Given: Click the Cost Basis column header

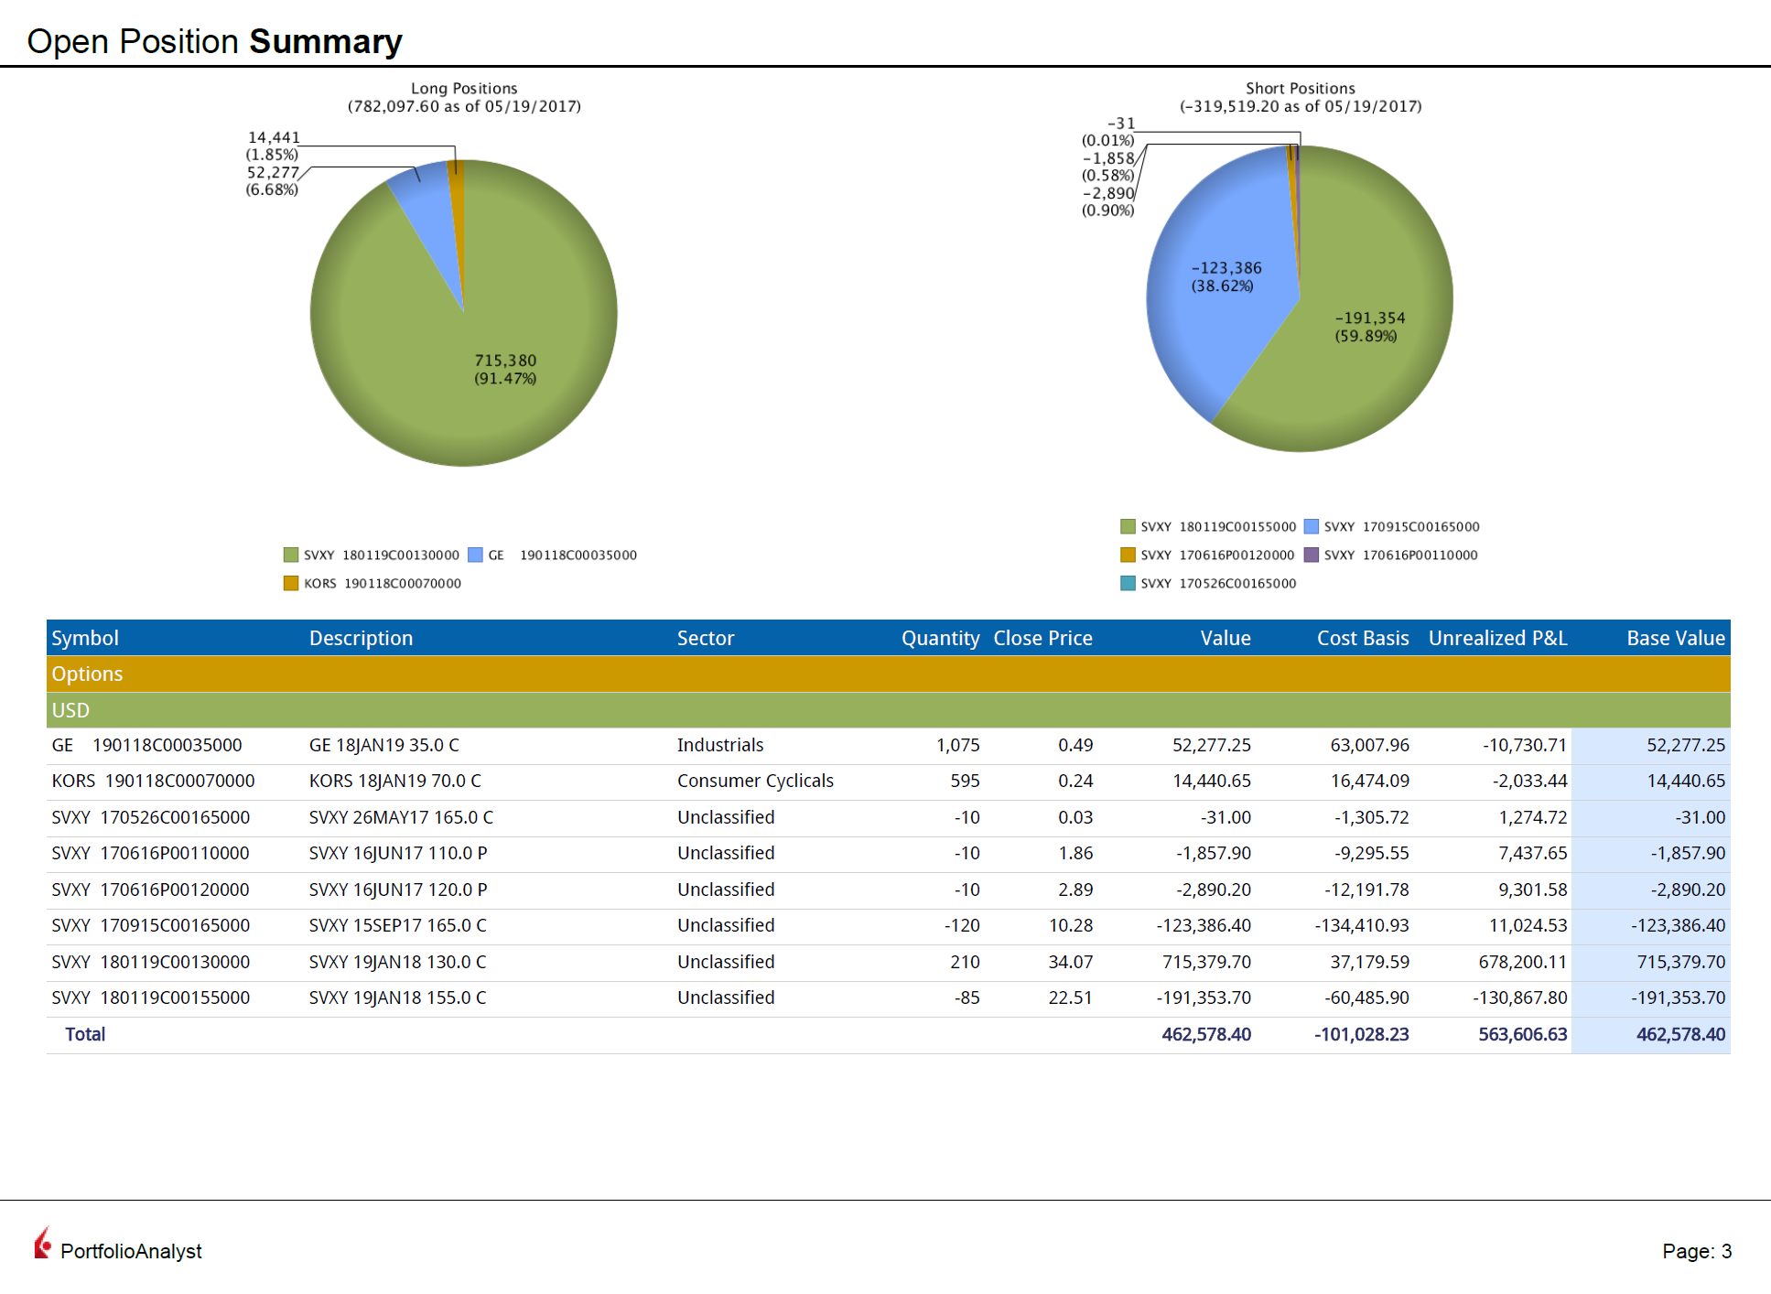Looking at the screenshot, I should pos(1362,638).
